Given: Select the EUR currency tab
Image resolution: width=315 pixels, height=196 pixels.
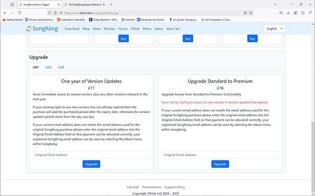Looking at the screenshot, I should click(x=61, y=67).
